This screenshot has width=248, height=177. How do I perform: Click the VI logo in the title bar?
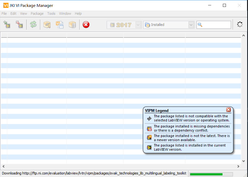coord(6,5)
